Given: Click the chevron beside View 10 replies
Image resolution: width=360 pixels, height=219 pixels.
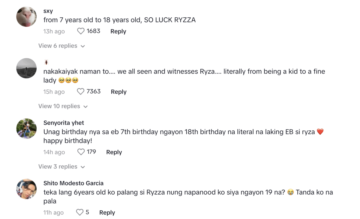Looking at the screenshot, I should click(x=86, y=106).
